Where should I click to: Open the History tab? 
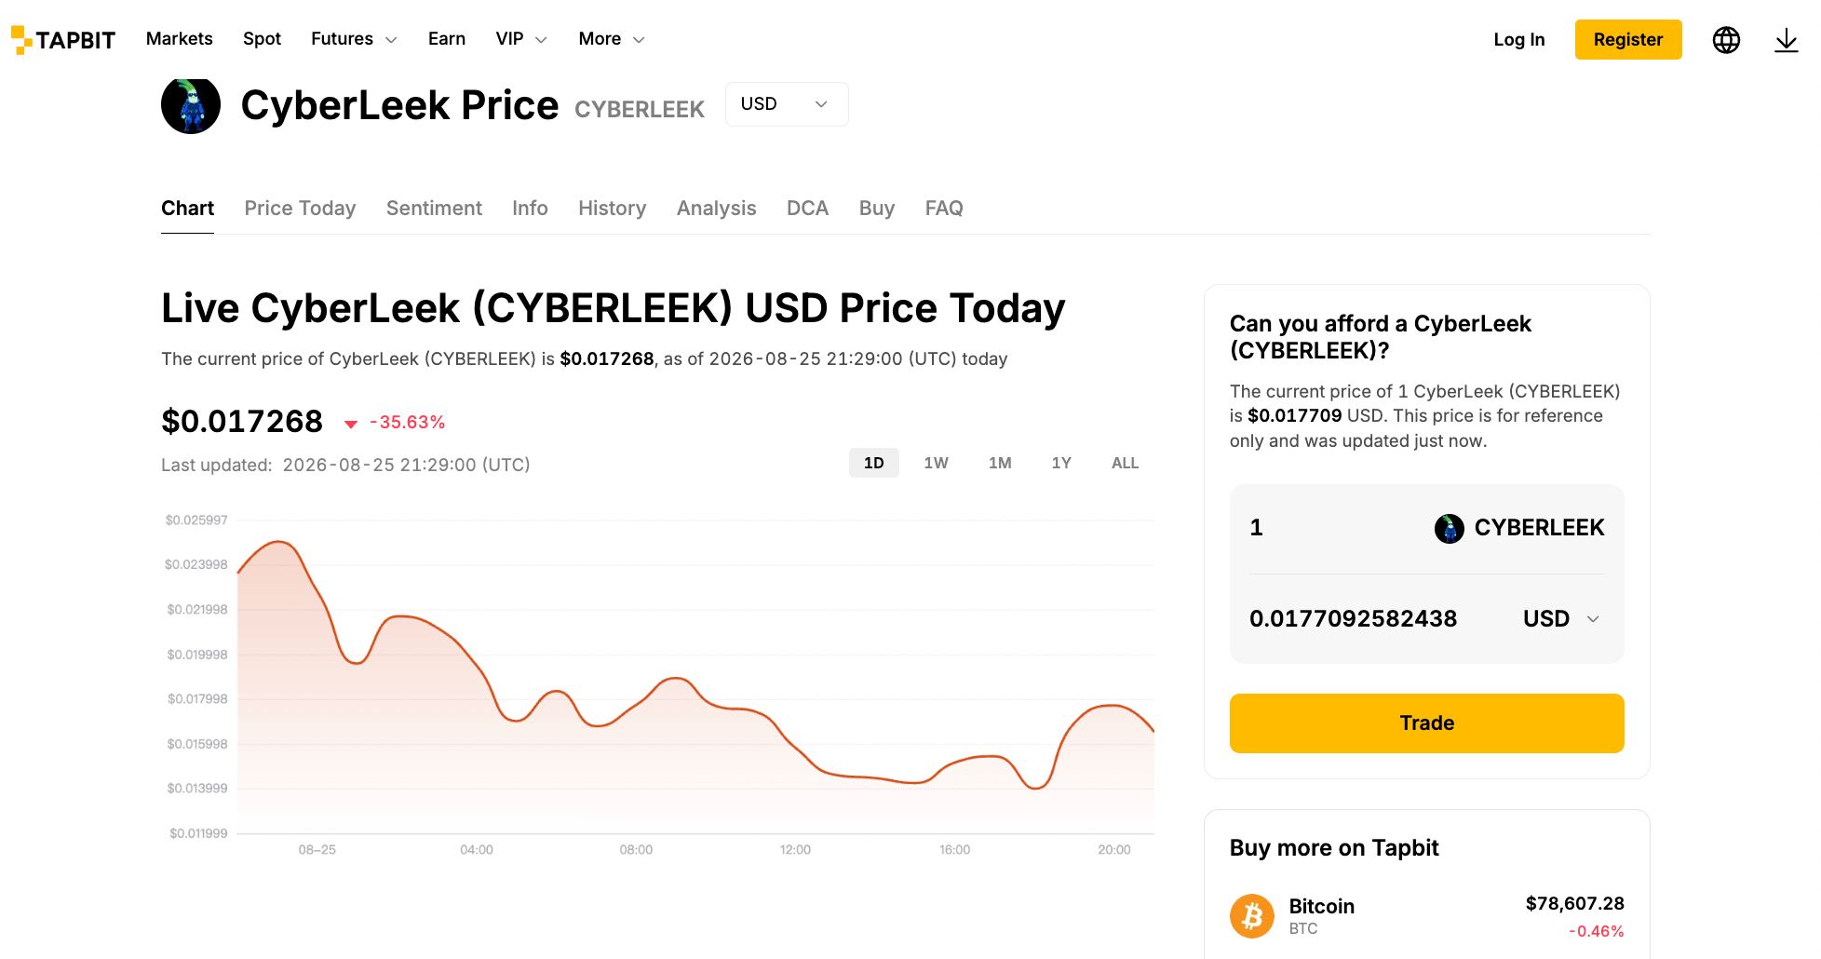(x=612, y=209)
